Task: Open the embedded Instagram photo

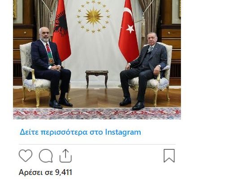Action: pyautogui.click(x=97, y=60)
